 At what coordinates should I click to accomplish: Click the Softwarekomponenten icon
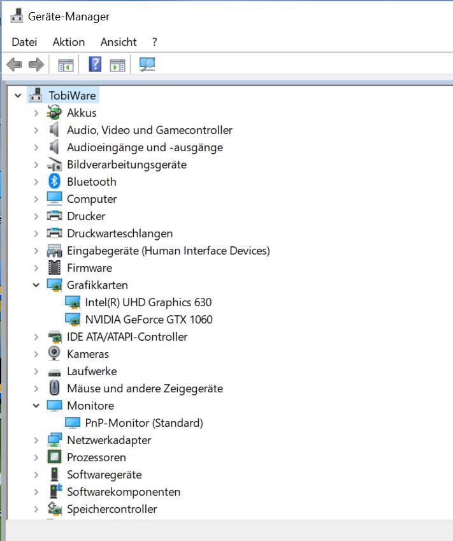(55, 491)
